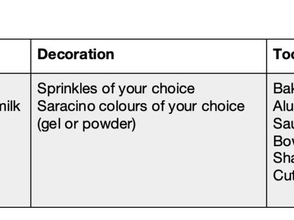
Task: Click the partial word milk at left
Action: [x=10, y=106]
